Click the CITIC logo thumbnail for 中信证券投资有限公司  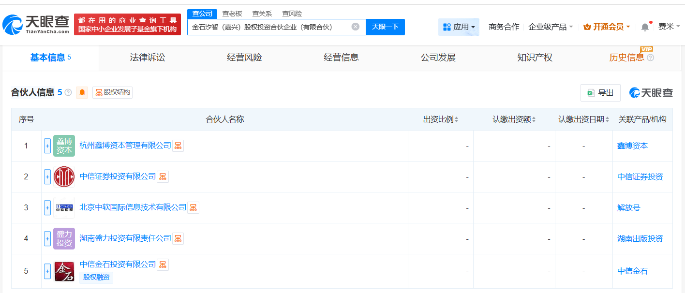64,176
